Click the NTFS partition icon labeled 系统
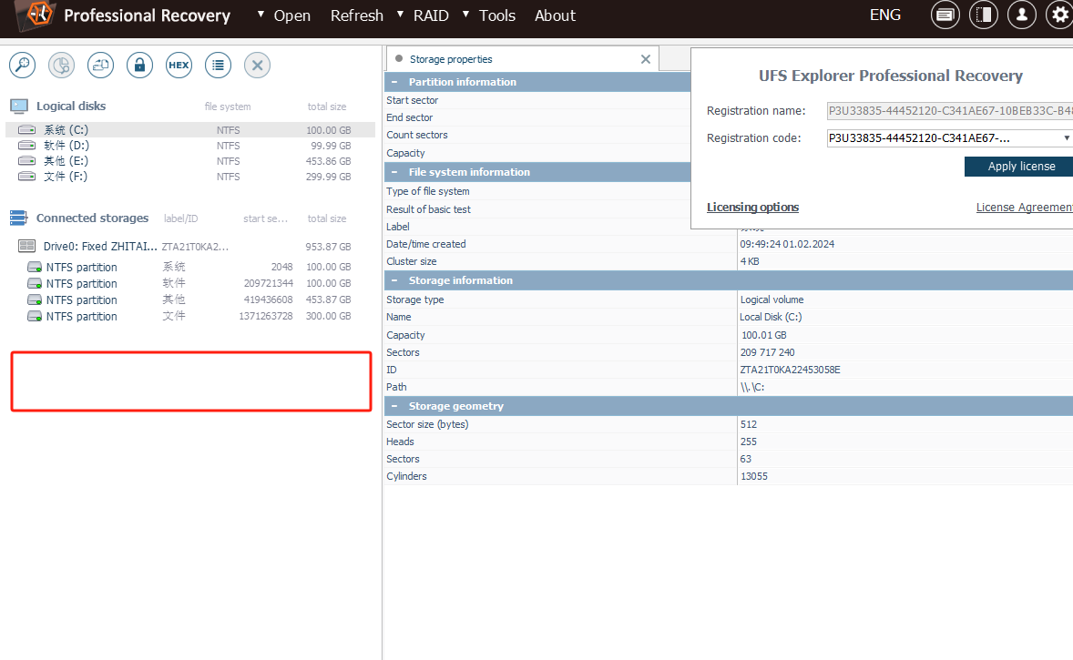This screenshot has width=1073, height=660. click(35, 267)
